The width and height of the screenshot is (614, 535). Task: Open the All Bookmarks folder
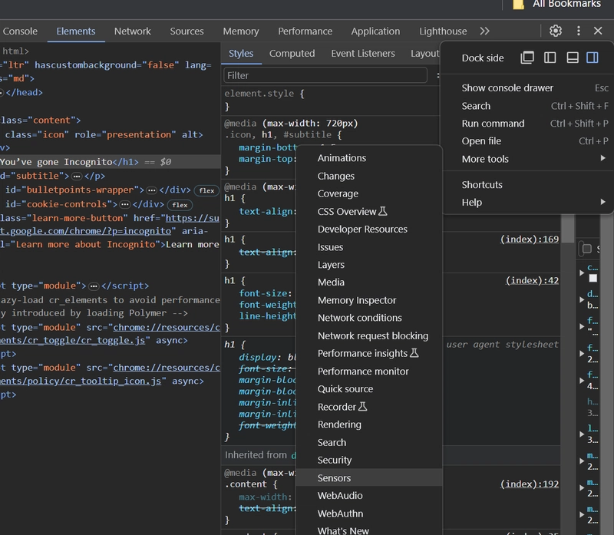pos(557,4)
